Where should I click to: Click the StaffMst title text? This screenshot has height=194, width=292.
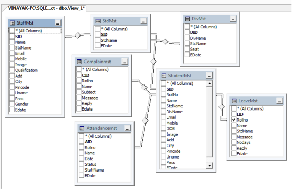25,23
